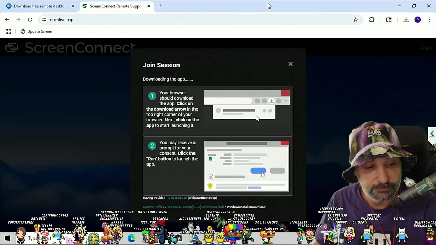The height and width of the screenshot is (245, 436).
Task: Go back to the previous page
Action: coord(7,20)
